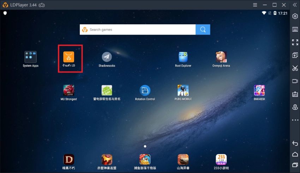The height and width of the screenshot is (173, 300).
Task: Go to the Android home screen button
Action: click(295, 154)
